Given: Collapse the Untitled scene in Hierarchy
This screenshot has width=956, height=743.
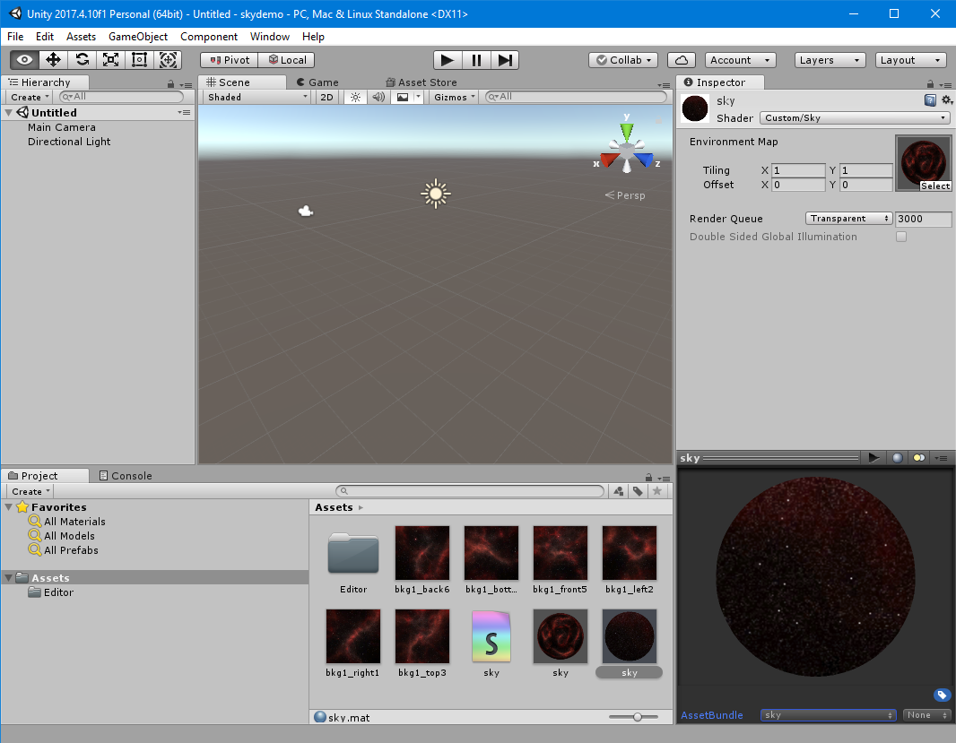Looking at the screenshot, I should 9,113.
